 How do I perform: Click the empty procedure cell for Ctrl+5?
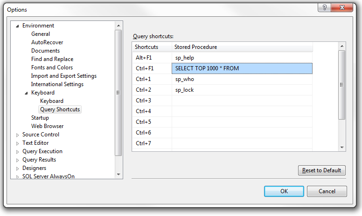click(x=242, y=122)
